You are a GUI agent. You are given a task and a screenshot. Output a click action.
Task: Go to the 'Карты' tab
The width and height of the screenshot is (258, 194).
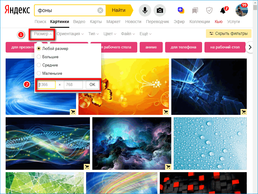[96, 22]
